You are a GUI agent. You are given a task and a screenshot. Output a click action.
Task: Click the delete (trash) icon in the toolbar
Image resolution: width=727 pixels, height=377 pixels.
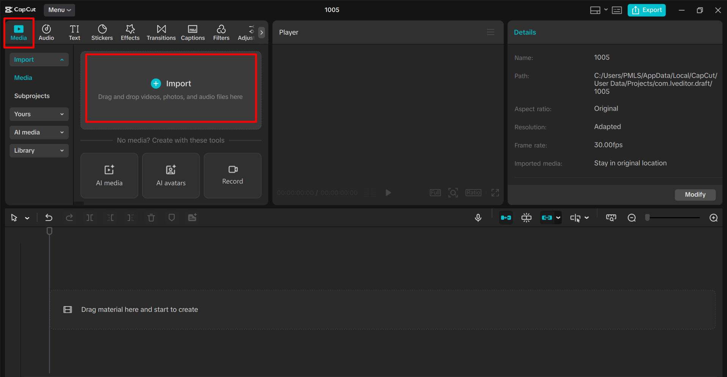(151, 217)
